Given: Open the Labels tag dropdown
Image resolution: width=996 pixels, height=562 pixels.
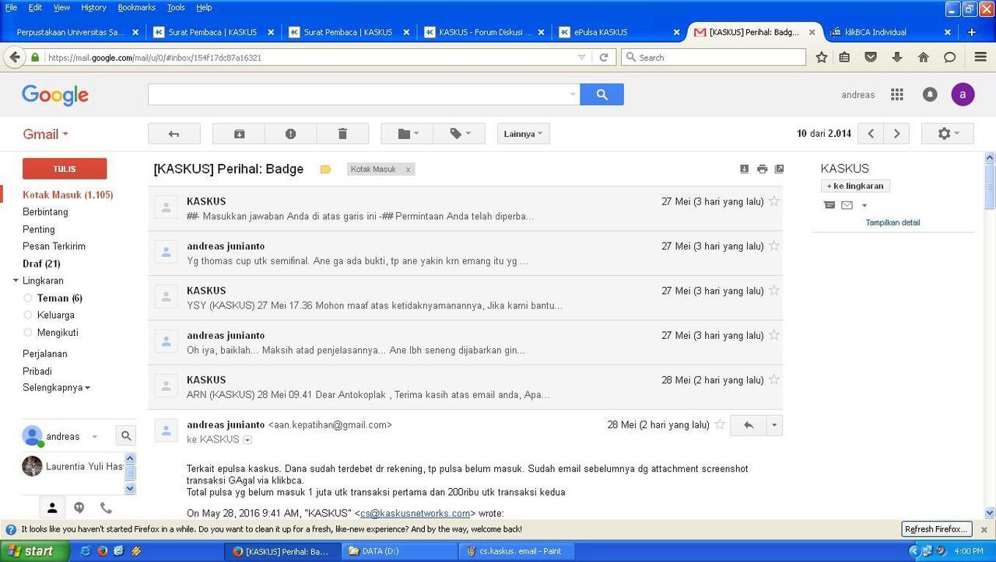Looking at the screenshot, I should click(459, 134).
